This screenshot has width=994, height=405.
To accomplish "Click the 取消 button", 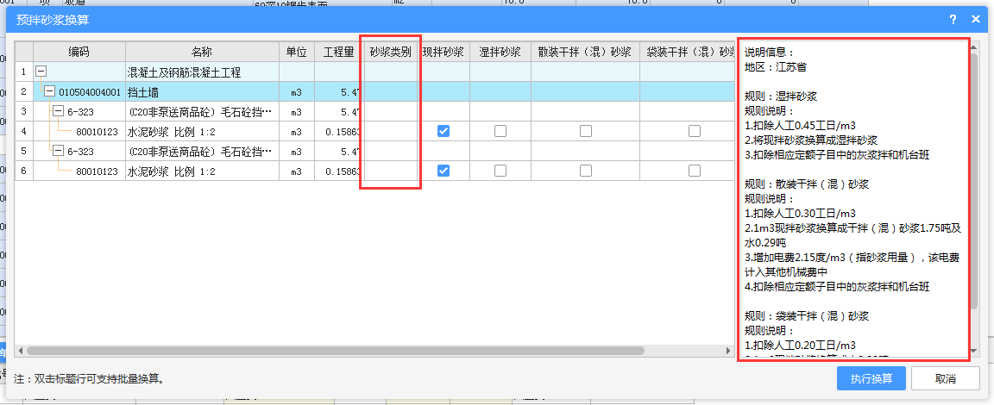I will (x=945, y=378).
